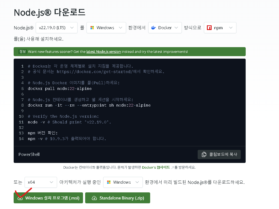Click the "정보" badge in the green banner
Viewport: 279px width, 209px height.
[23, 52]
